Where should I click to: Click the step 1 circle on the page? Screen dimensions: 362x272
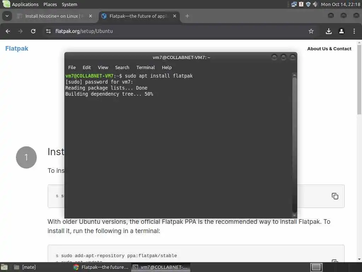[26, 157]
